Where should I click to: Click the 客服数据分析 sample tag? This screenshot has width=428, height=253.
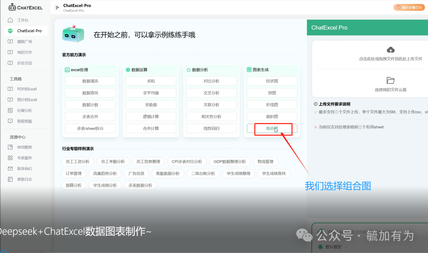coord(168,173)
